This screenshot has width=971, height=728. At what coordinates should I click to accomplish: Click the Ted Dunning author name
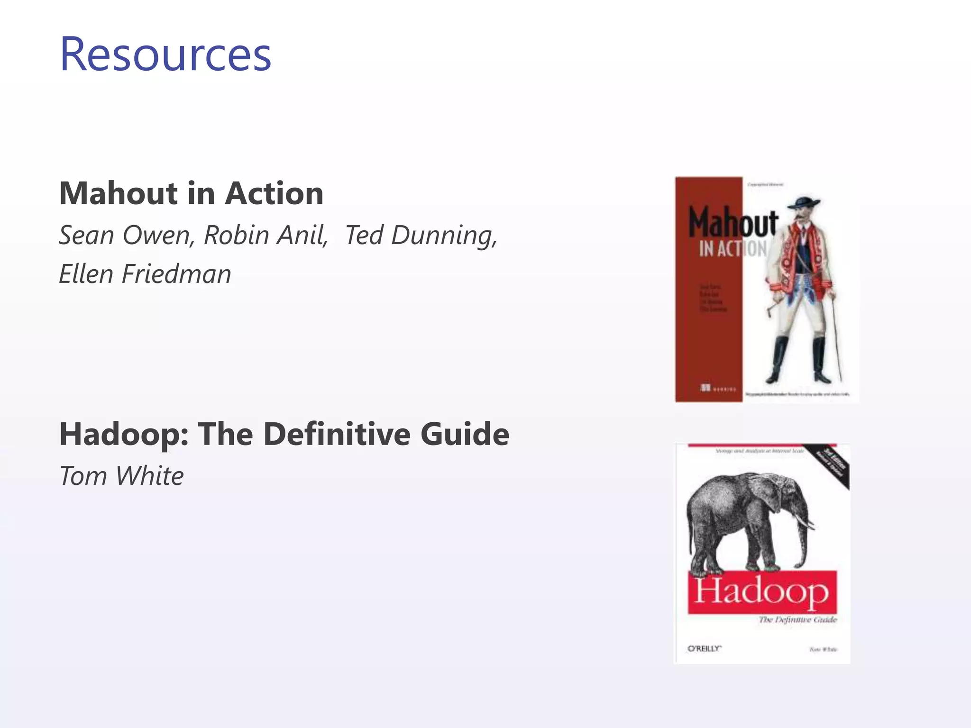click(421, 235)
